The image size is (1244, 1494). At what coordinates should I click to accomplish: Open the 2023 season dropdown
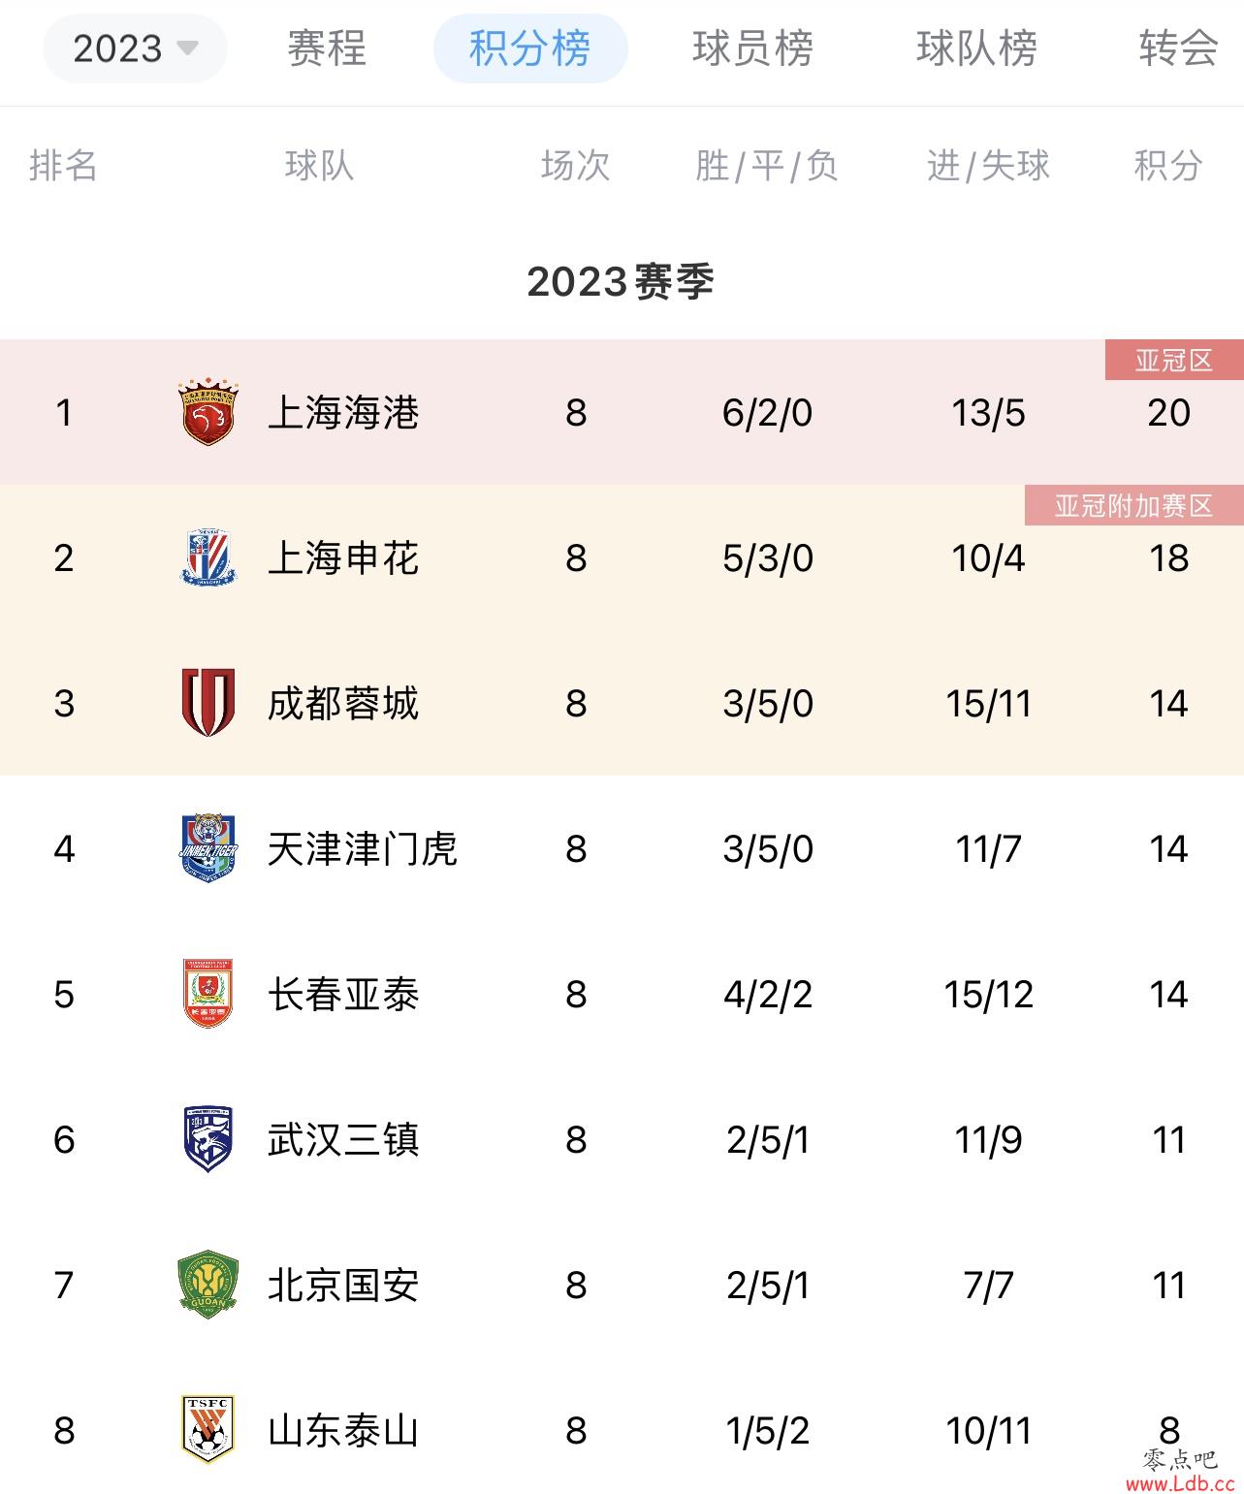coord(135,48)
